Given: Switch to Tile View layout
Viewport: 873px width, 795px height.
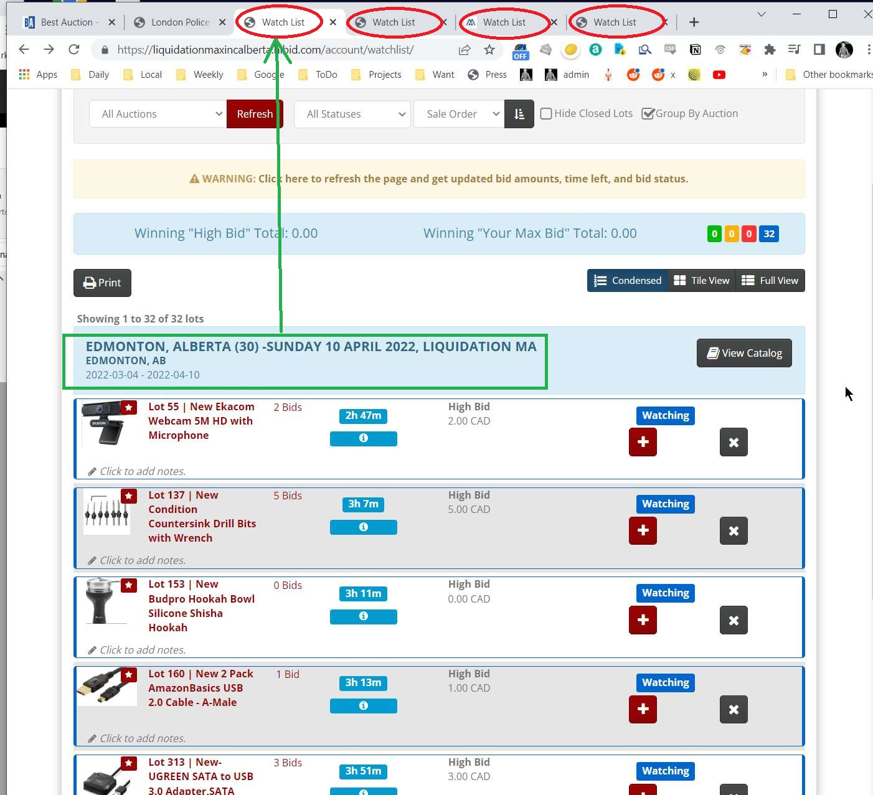Looking at the screenshot, I should click(x=702, y=281).
